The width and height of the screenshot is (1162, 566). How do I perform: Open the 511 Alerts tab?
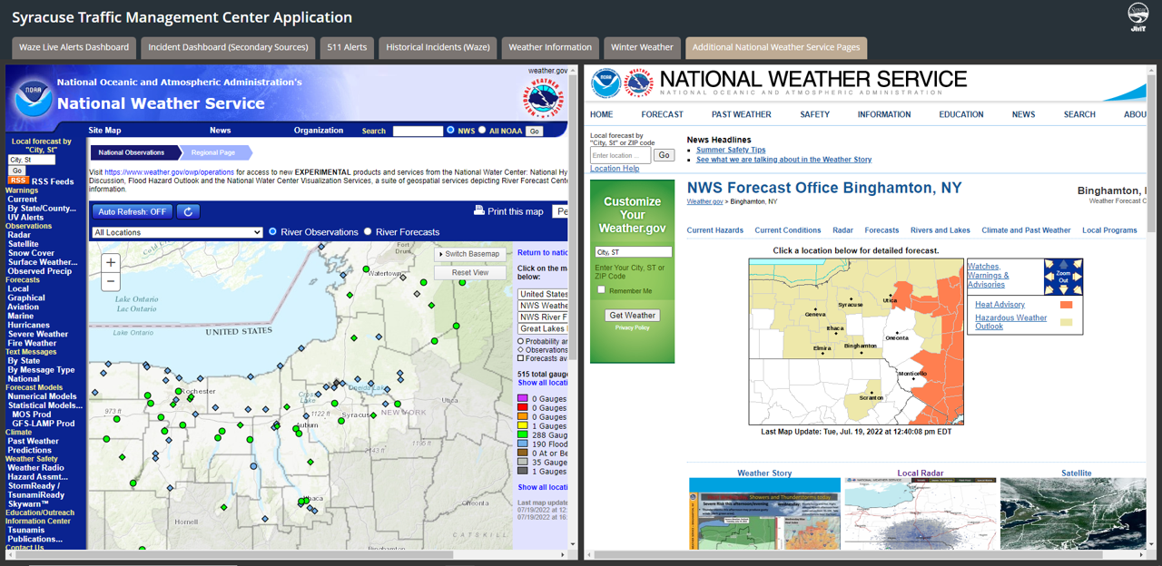pyautogui.click(x=348, y=47)
